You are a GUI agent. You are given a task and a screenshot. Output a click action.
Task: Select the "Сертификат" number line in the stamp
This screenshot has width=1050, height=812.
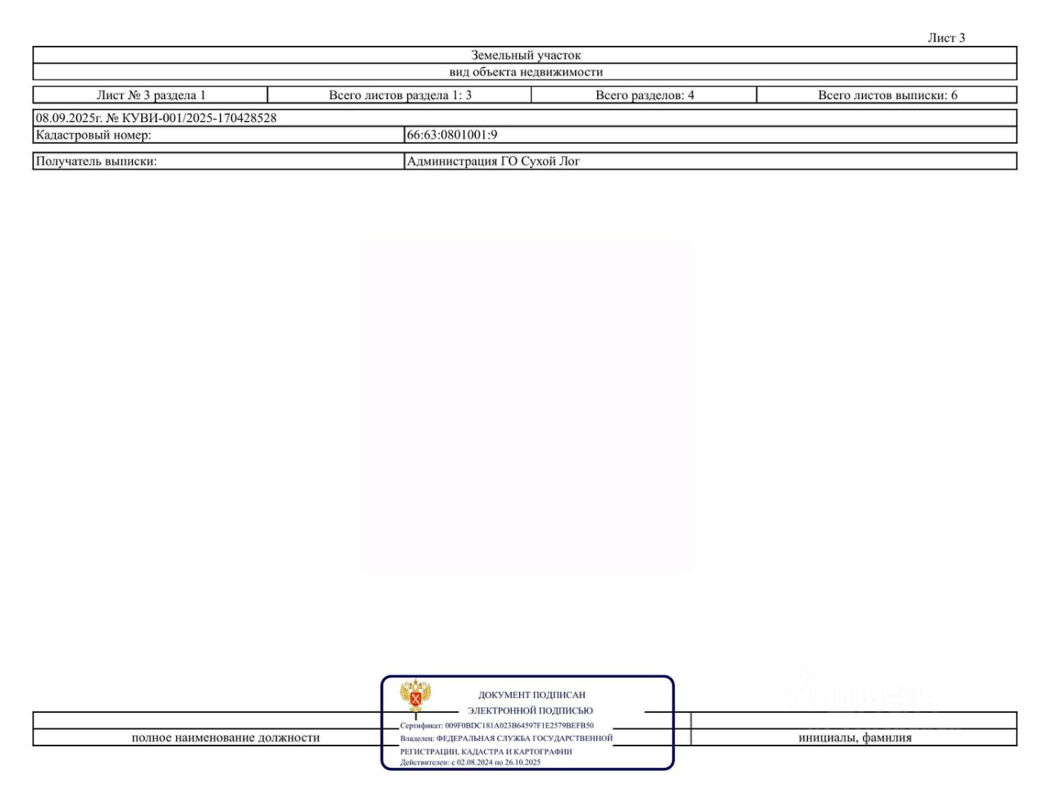pyautogui.click(x=497, y=726)
